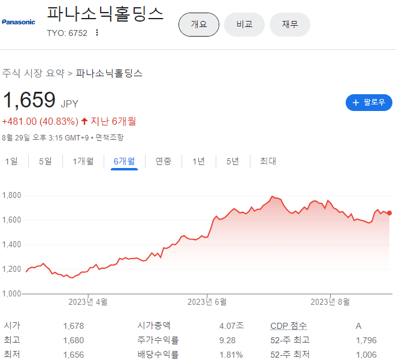Click the TYO: 6752 ticker text

[x=67, y=33]
